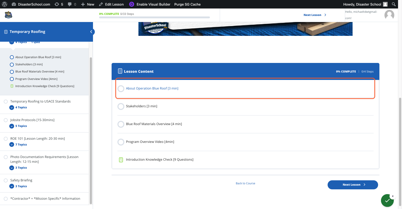Expand 3 Topics under Safety Briefing
Image resolution: width=402 pixels, height=209 pixels.
18,186
